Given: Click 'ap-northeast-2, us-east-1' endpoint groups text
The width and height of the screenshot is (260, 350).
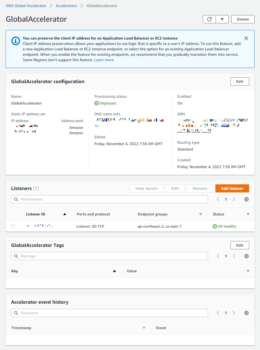Looking at the screenshot, I should pos(159,226).
